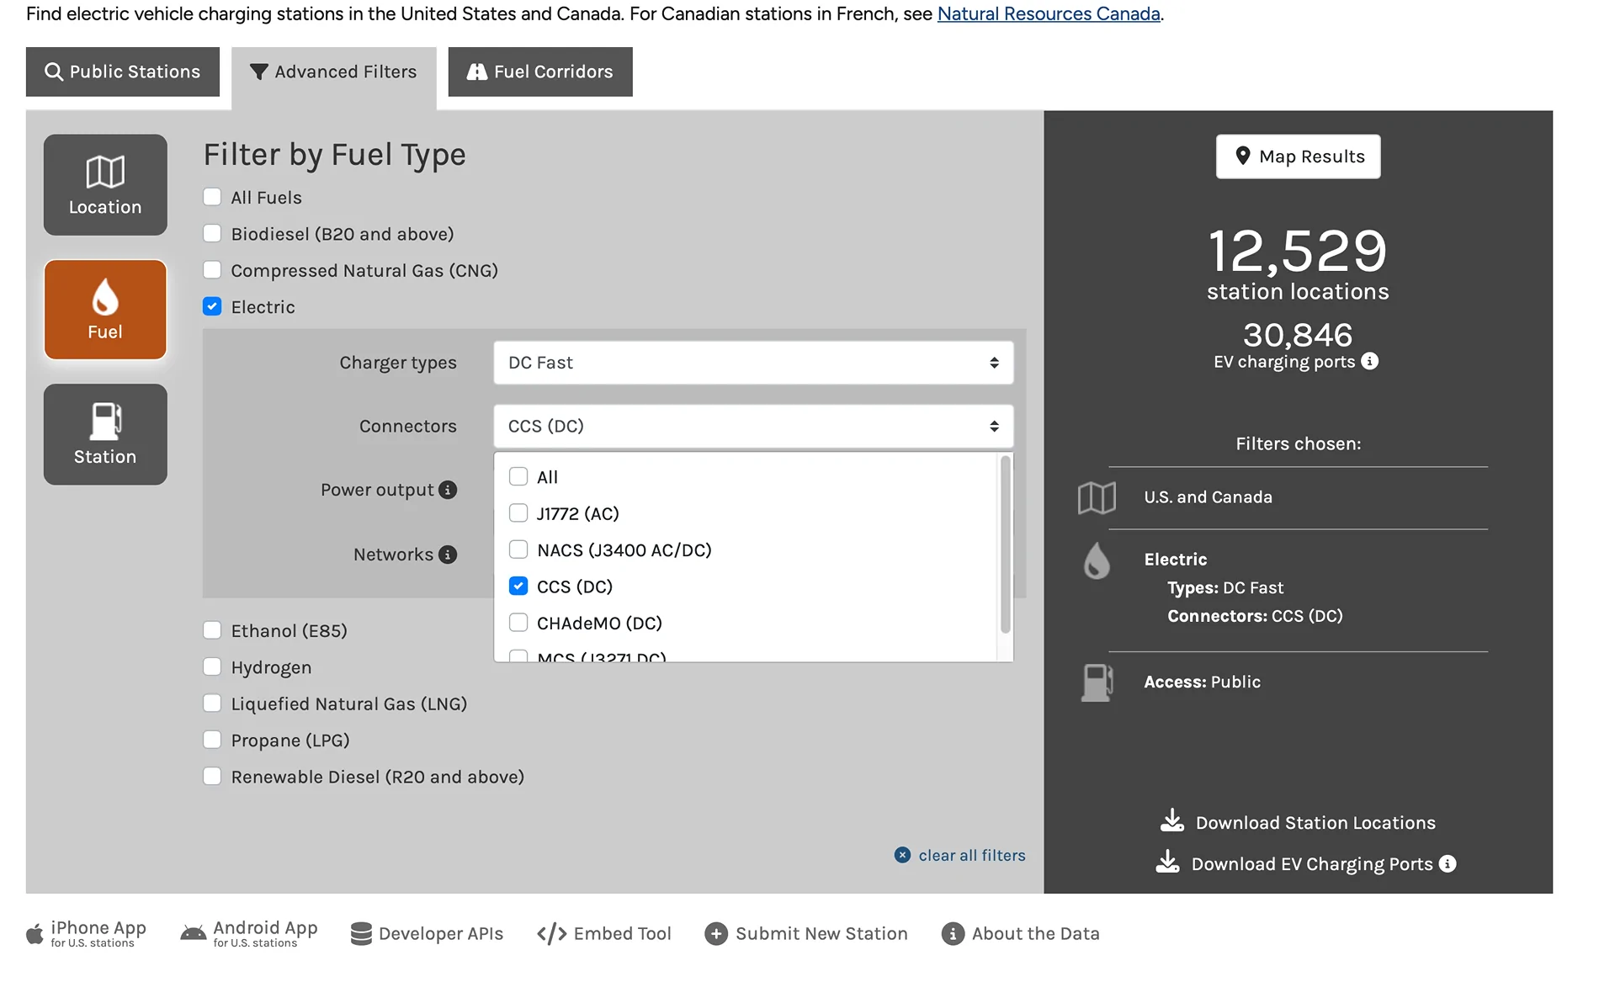Check the NACS (J3400 AC/DC) connector
Image resolution: width=1599 pixels, height=982 pixels.
(518, 549)
